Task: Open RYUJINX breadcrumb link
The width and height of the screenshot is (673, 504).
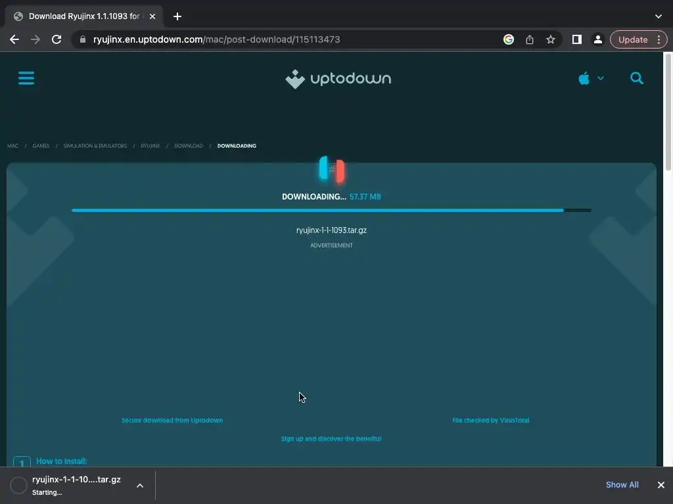Action: pos(151,146)
